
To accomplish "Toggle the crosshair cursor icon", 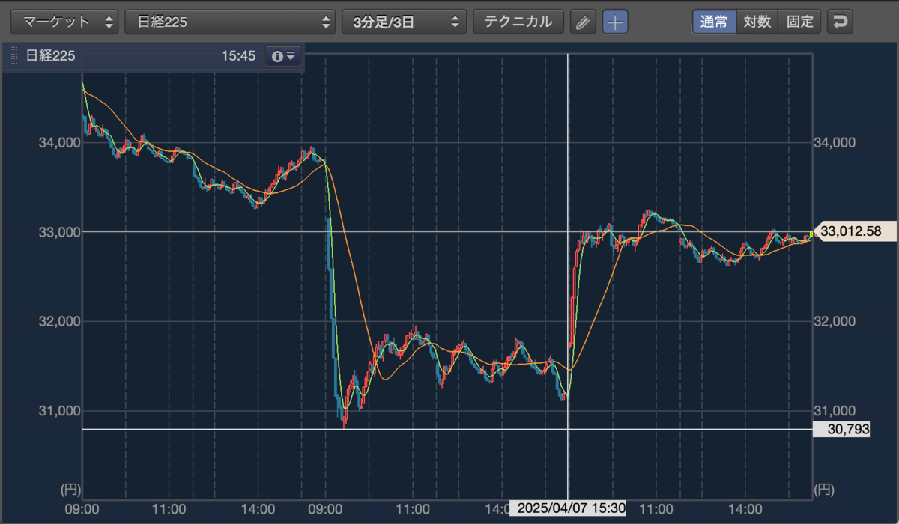I will [x=615, y=22].
